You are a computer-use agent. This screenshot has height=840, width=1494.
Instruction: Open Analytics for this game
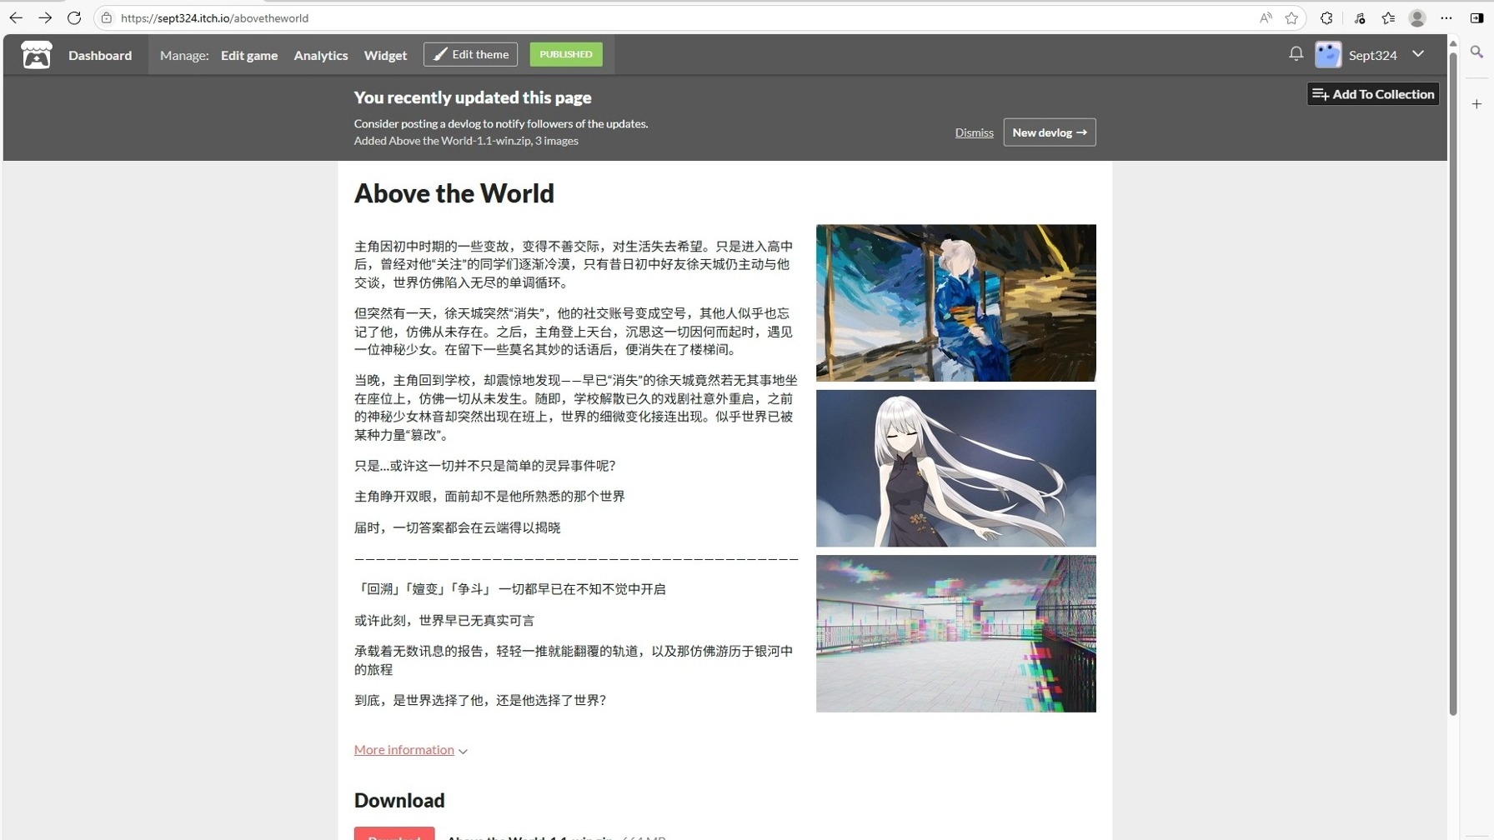[321, 55]
